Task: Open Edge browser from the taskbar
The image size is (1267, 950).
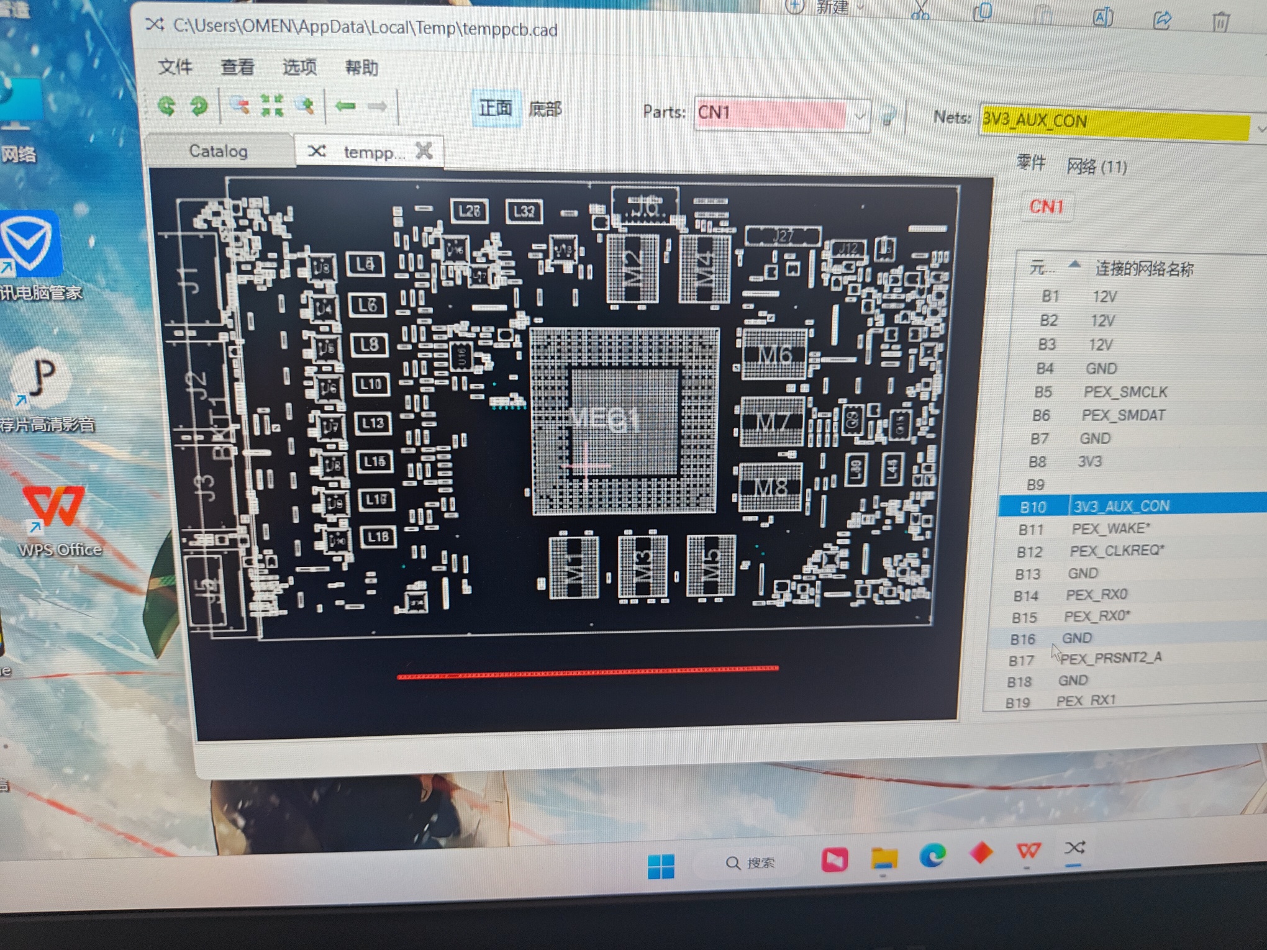Action: [x=932, y=856]
